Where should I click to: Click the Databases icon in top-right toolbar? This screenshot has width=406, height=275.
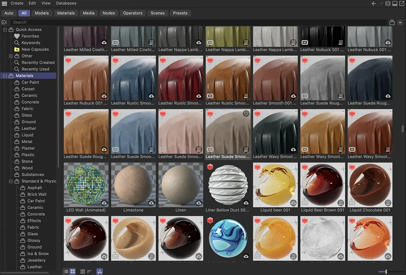coord(388,3)
